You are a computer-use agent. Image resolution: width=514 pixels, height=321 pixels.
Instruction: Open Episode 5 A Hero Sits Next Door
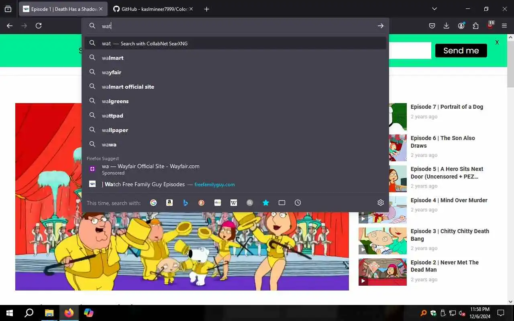click(x=447, y=173)
